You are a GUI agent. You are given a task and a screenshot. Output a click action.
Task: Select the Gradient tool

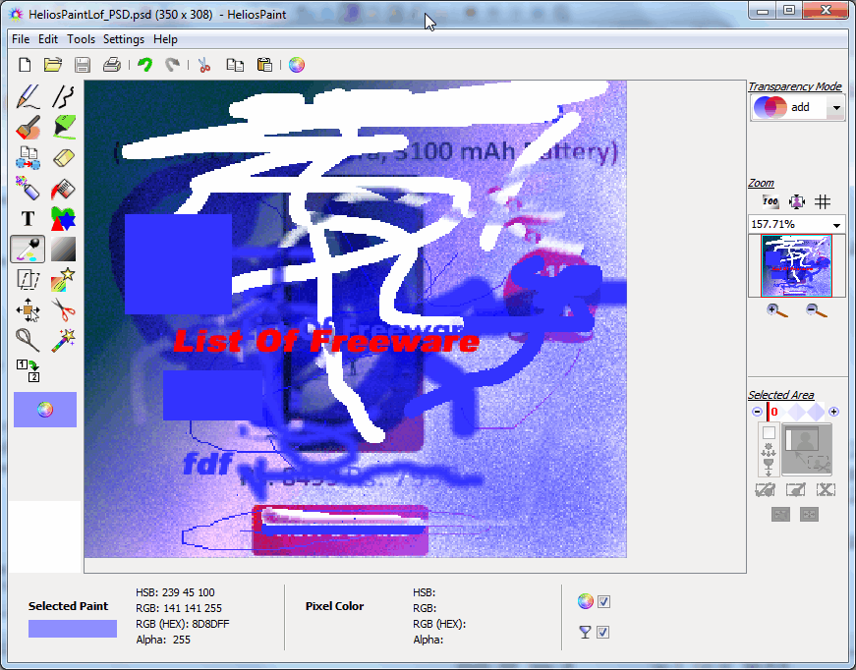point(63,250)
